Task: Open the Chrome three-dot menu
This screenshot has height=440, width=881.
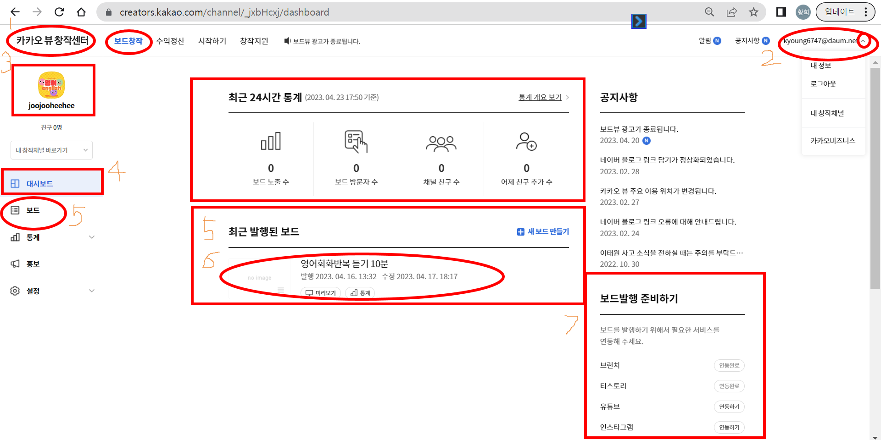Action: 866,12
